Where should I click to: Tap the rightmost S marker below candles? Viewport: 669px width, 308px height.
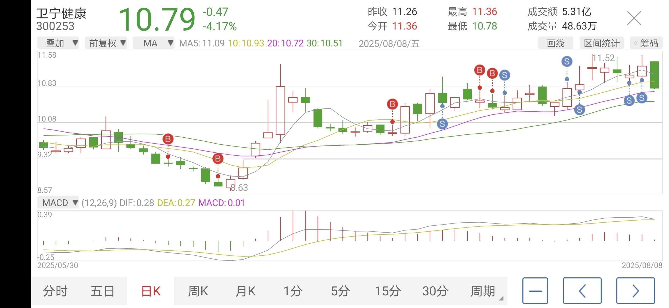642,98
